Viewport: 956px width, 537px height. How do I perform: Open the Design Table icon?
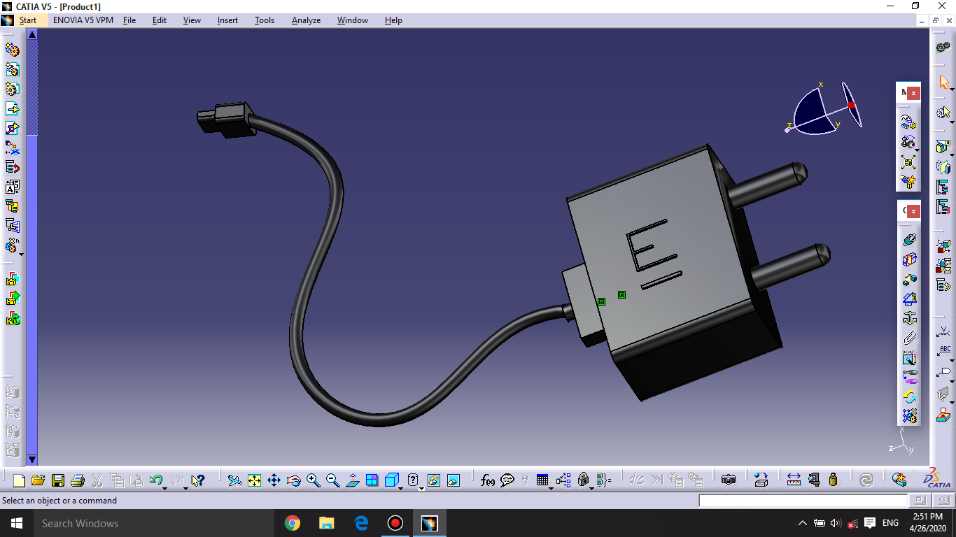point(542,480)
